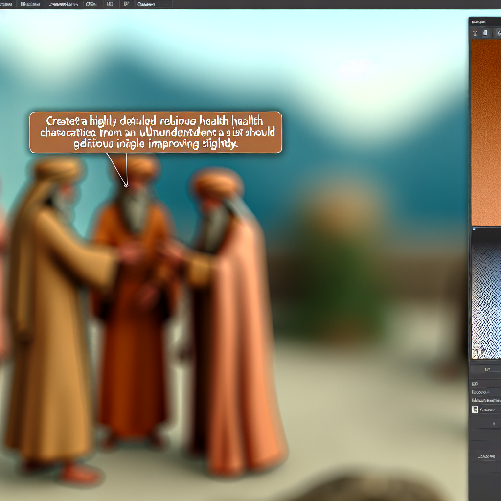Viewport: 501px width, 501px height.
Task: Pick the orange texture swatch in the right panel
Action: [486, 132]
